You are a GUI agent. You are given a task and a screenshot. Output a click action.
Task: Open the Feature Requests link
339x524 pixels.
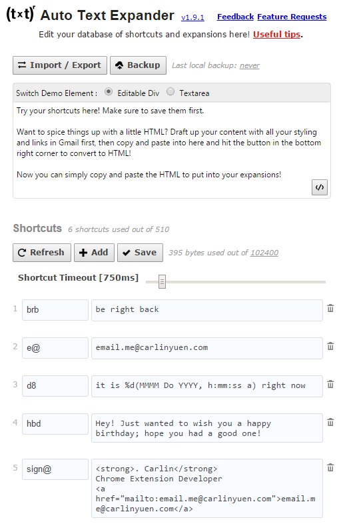click(292, 17)
